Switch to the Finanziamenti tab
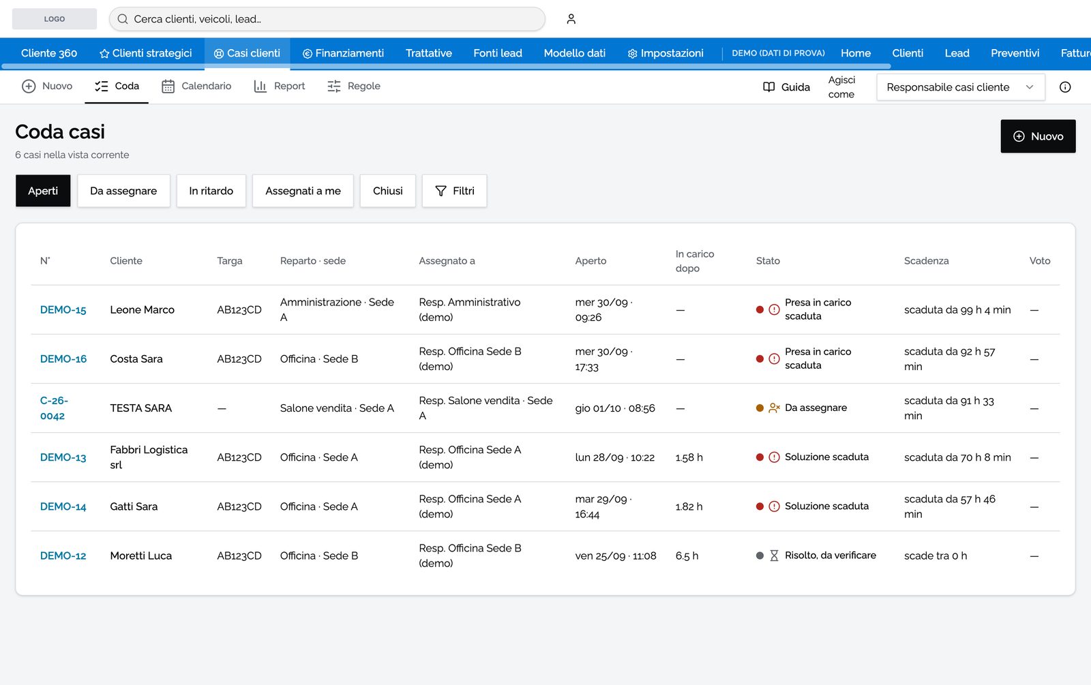The height and width of the screenshot is (685, 1091). (343, 53)
